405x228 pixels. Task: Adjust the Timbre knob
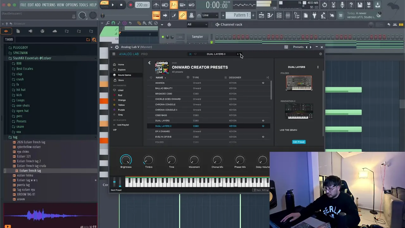[149, 160]
